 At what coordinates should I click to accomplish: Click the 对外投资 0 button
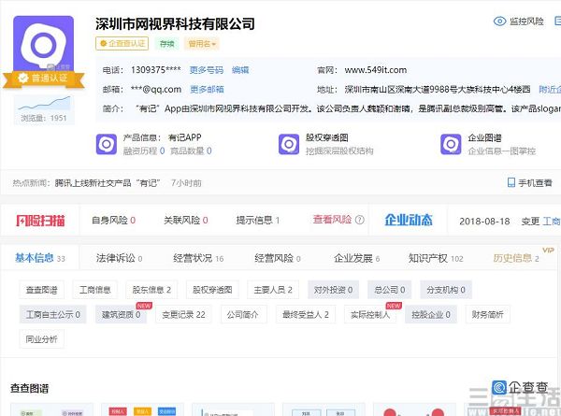click(333, 290)
